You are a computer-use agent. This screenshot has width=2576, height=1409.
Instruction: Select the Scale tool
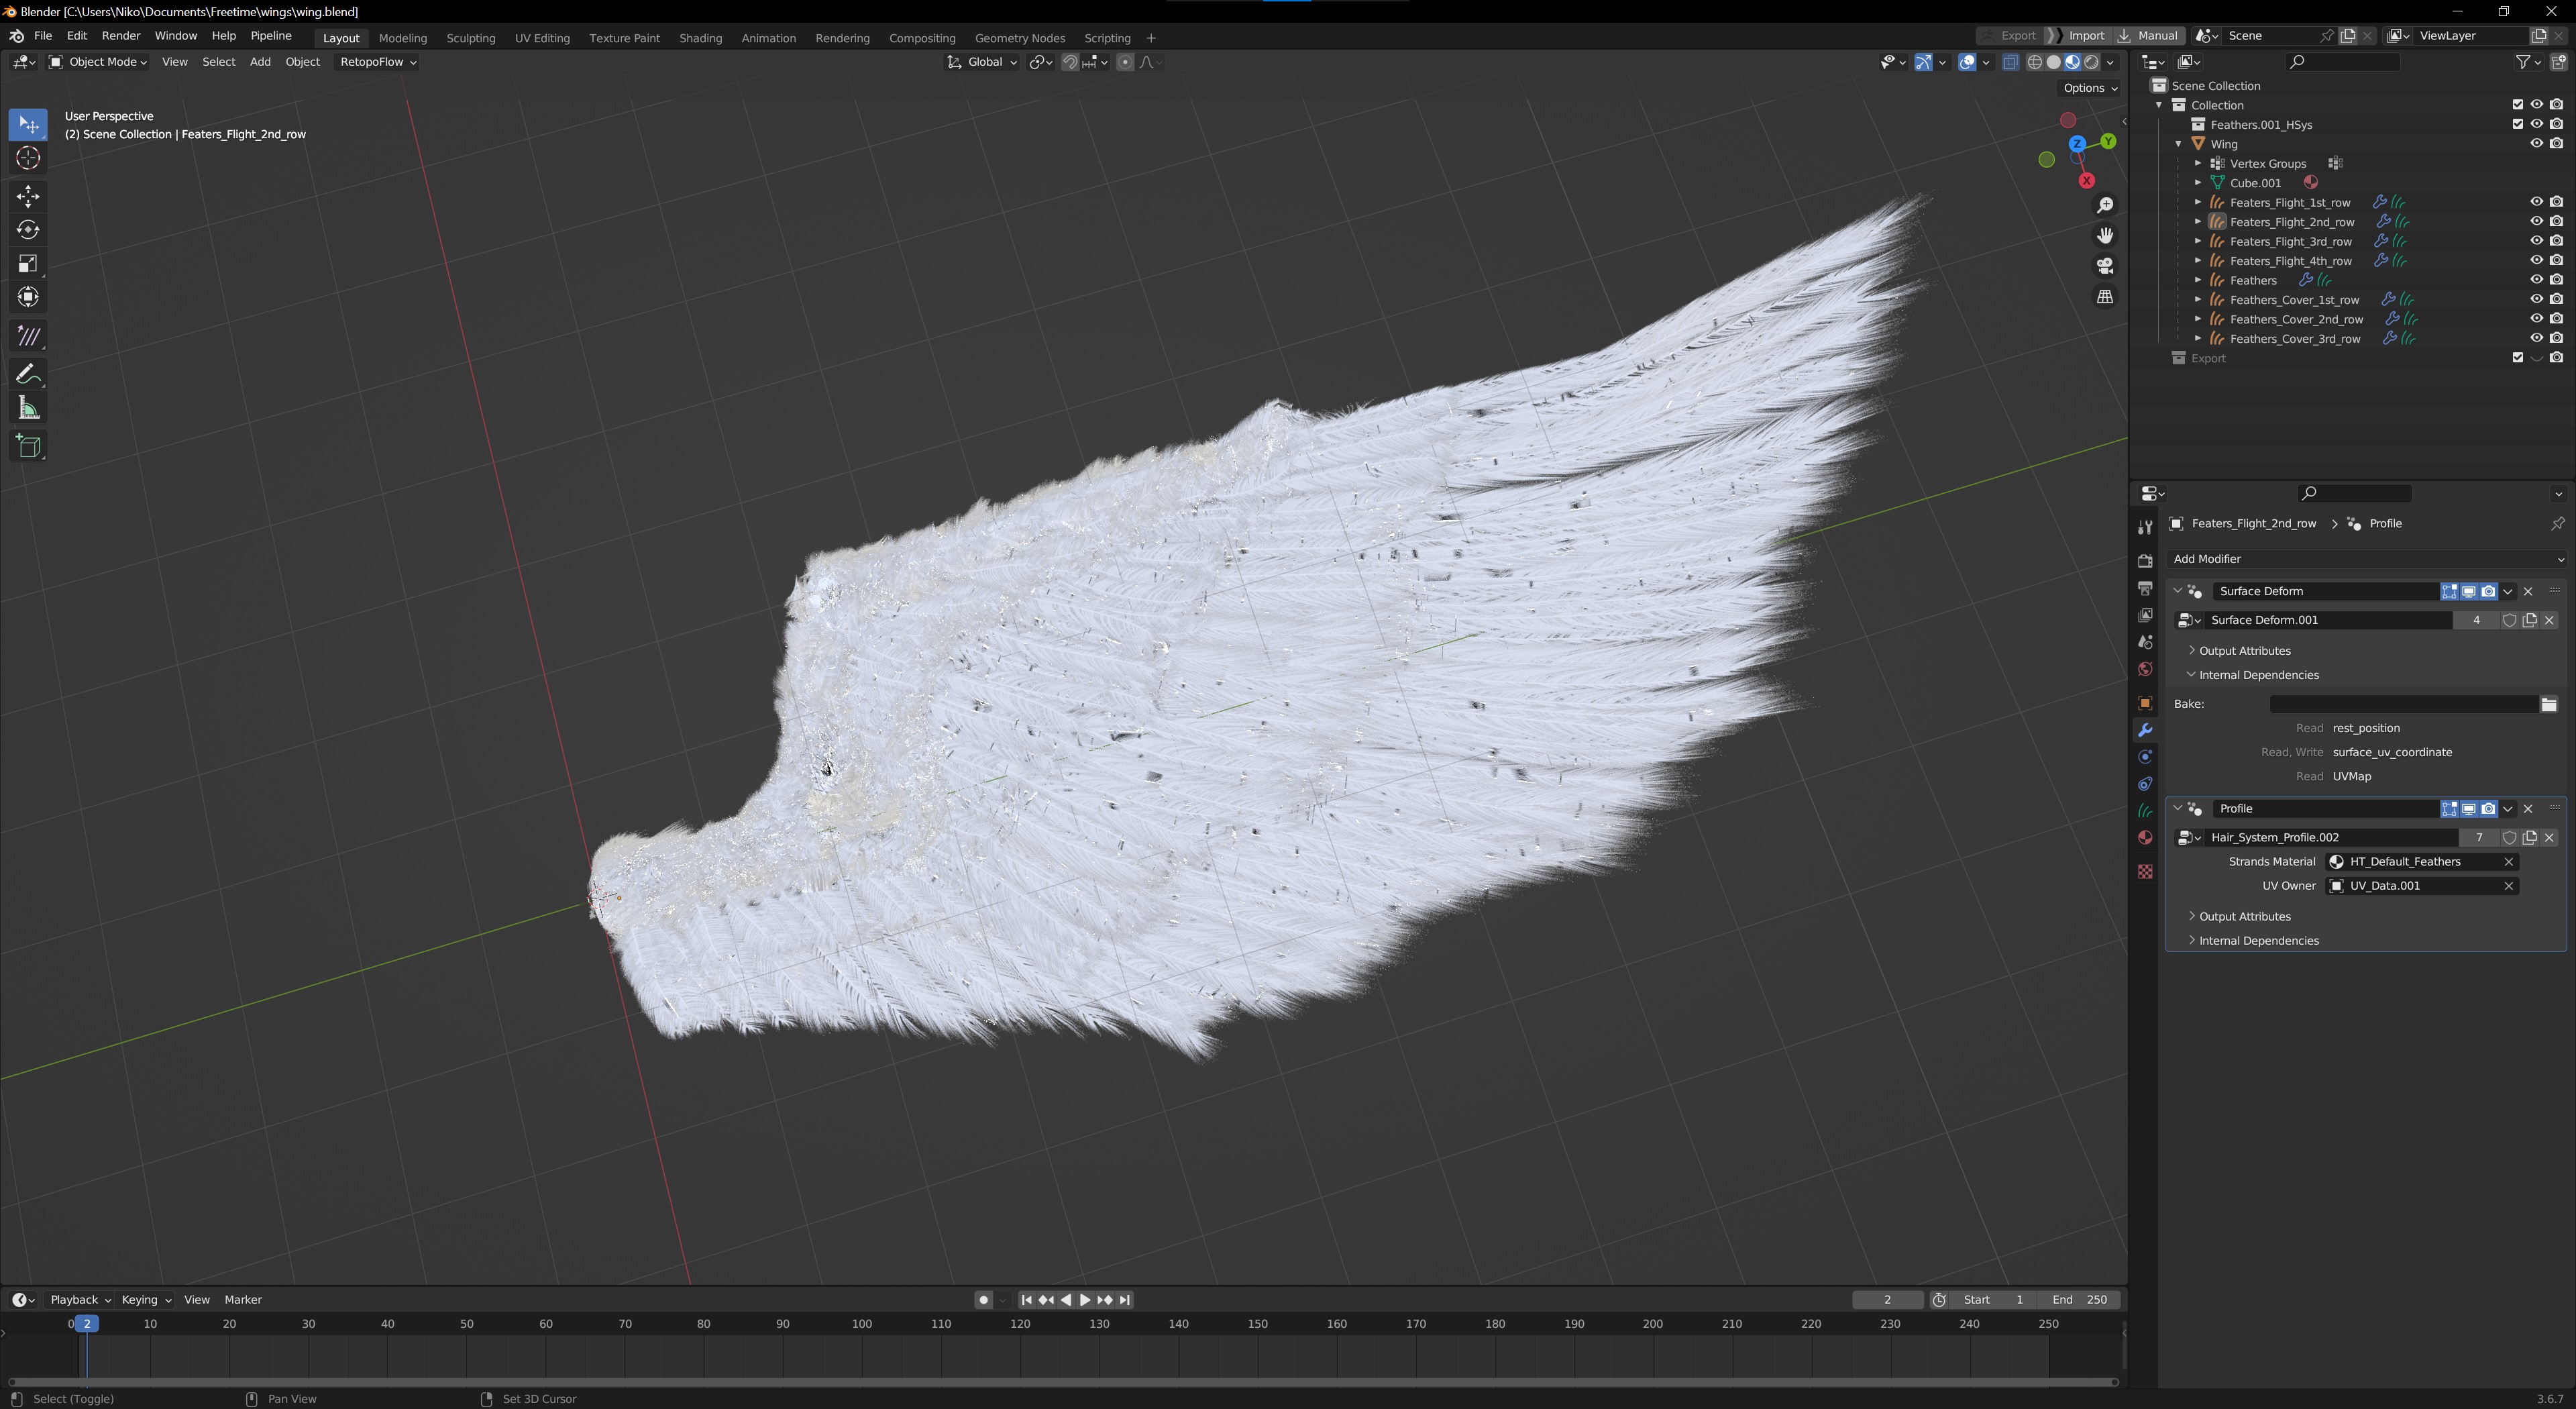(x=28, y=264)
